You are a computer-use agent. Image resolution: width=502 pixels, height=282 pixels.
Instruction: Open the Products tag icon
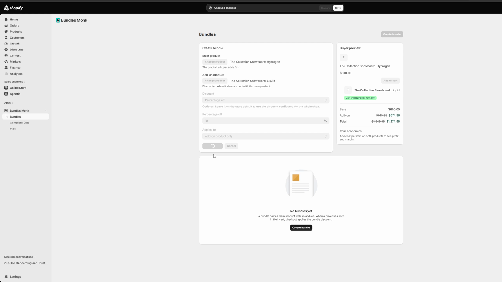6,31
